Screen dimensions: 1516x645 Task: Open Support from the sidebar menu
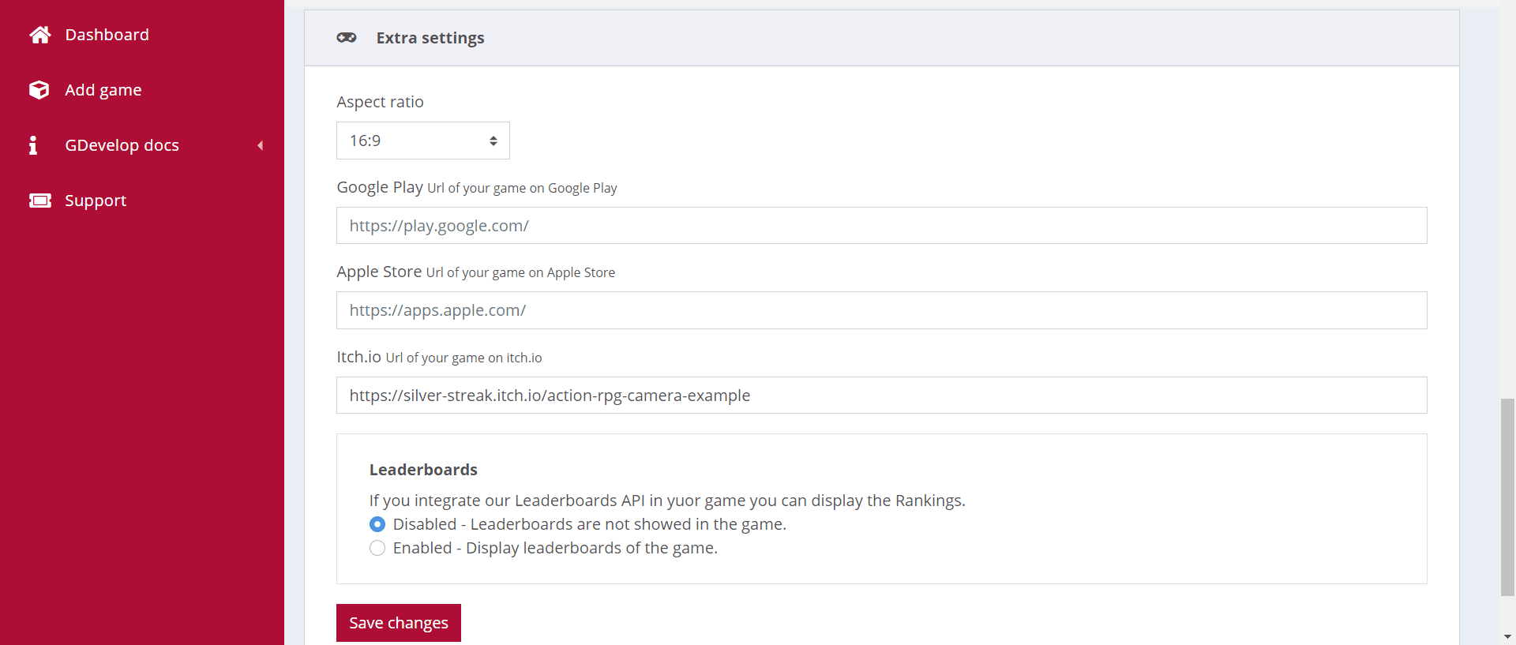coord(96,201)
